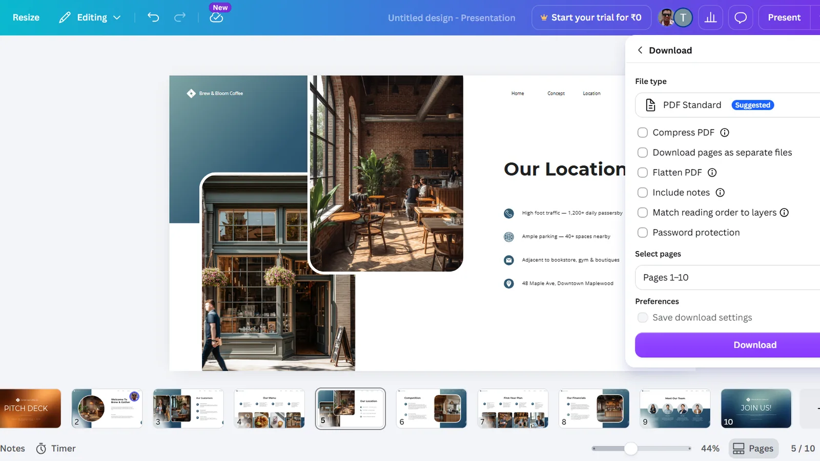Check Match reading order to layers
820x461 pixels.
coord(643,213)
